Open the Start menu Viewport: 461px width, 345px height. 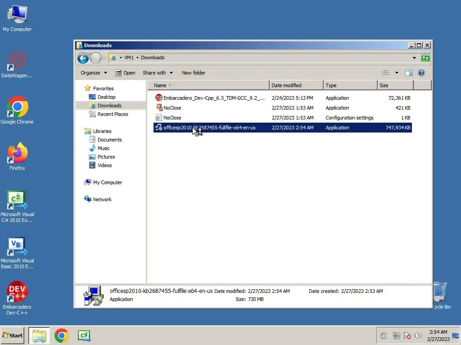pyautogui.click(x=12, y=335)
